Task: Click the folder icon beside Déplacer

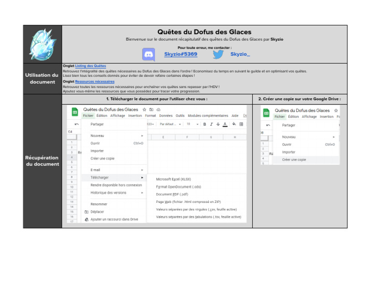Action: click(86, 212)
